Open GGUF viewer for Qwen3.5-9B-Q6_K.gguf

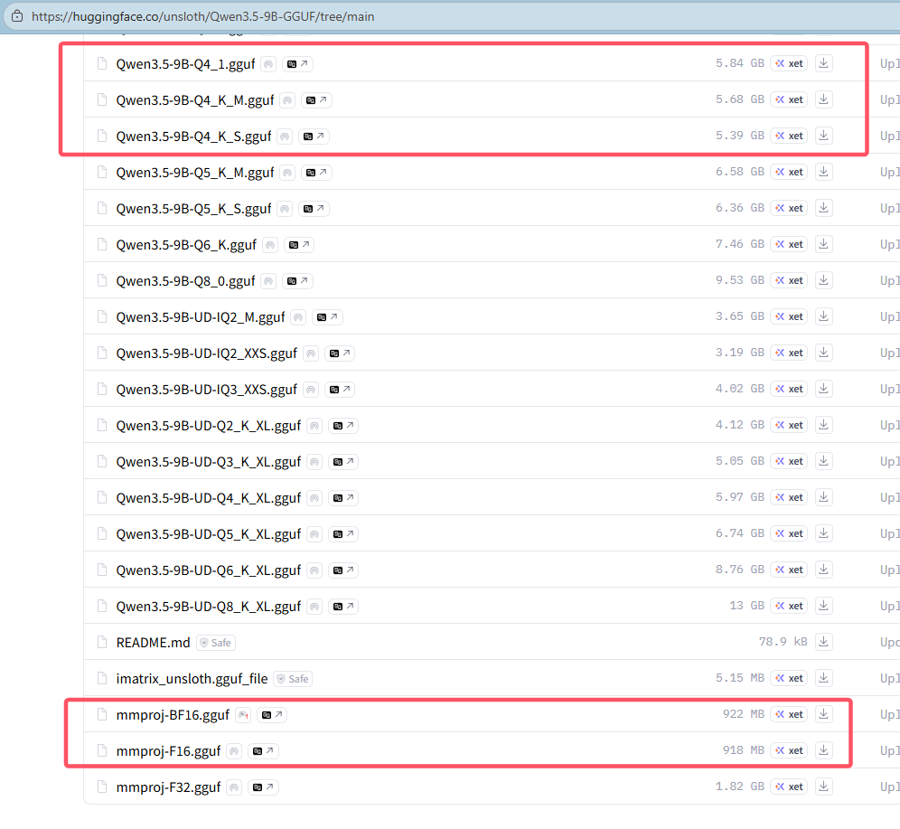pyautogui.click(x=299, y=245)
